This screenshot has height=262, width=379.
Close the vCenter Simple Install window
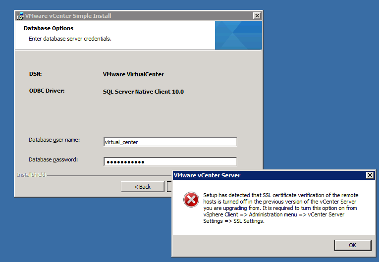click(257, 16)
